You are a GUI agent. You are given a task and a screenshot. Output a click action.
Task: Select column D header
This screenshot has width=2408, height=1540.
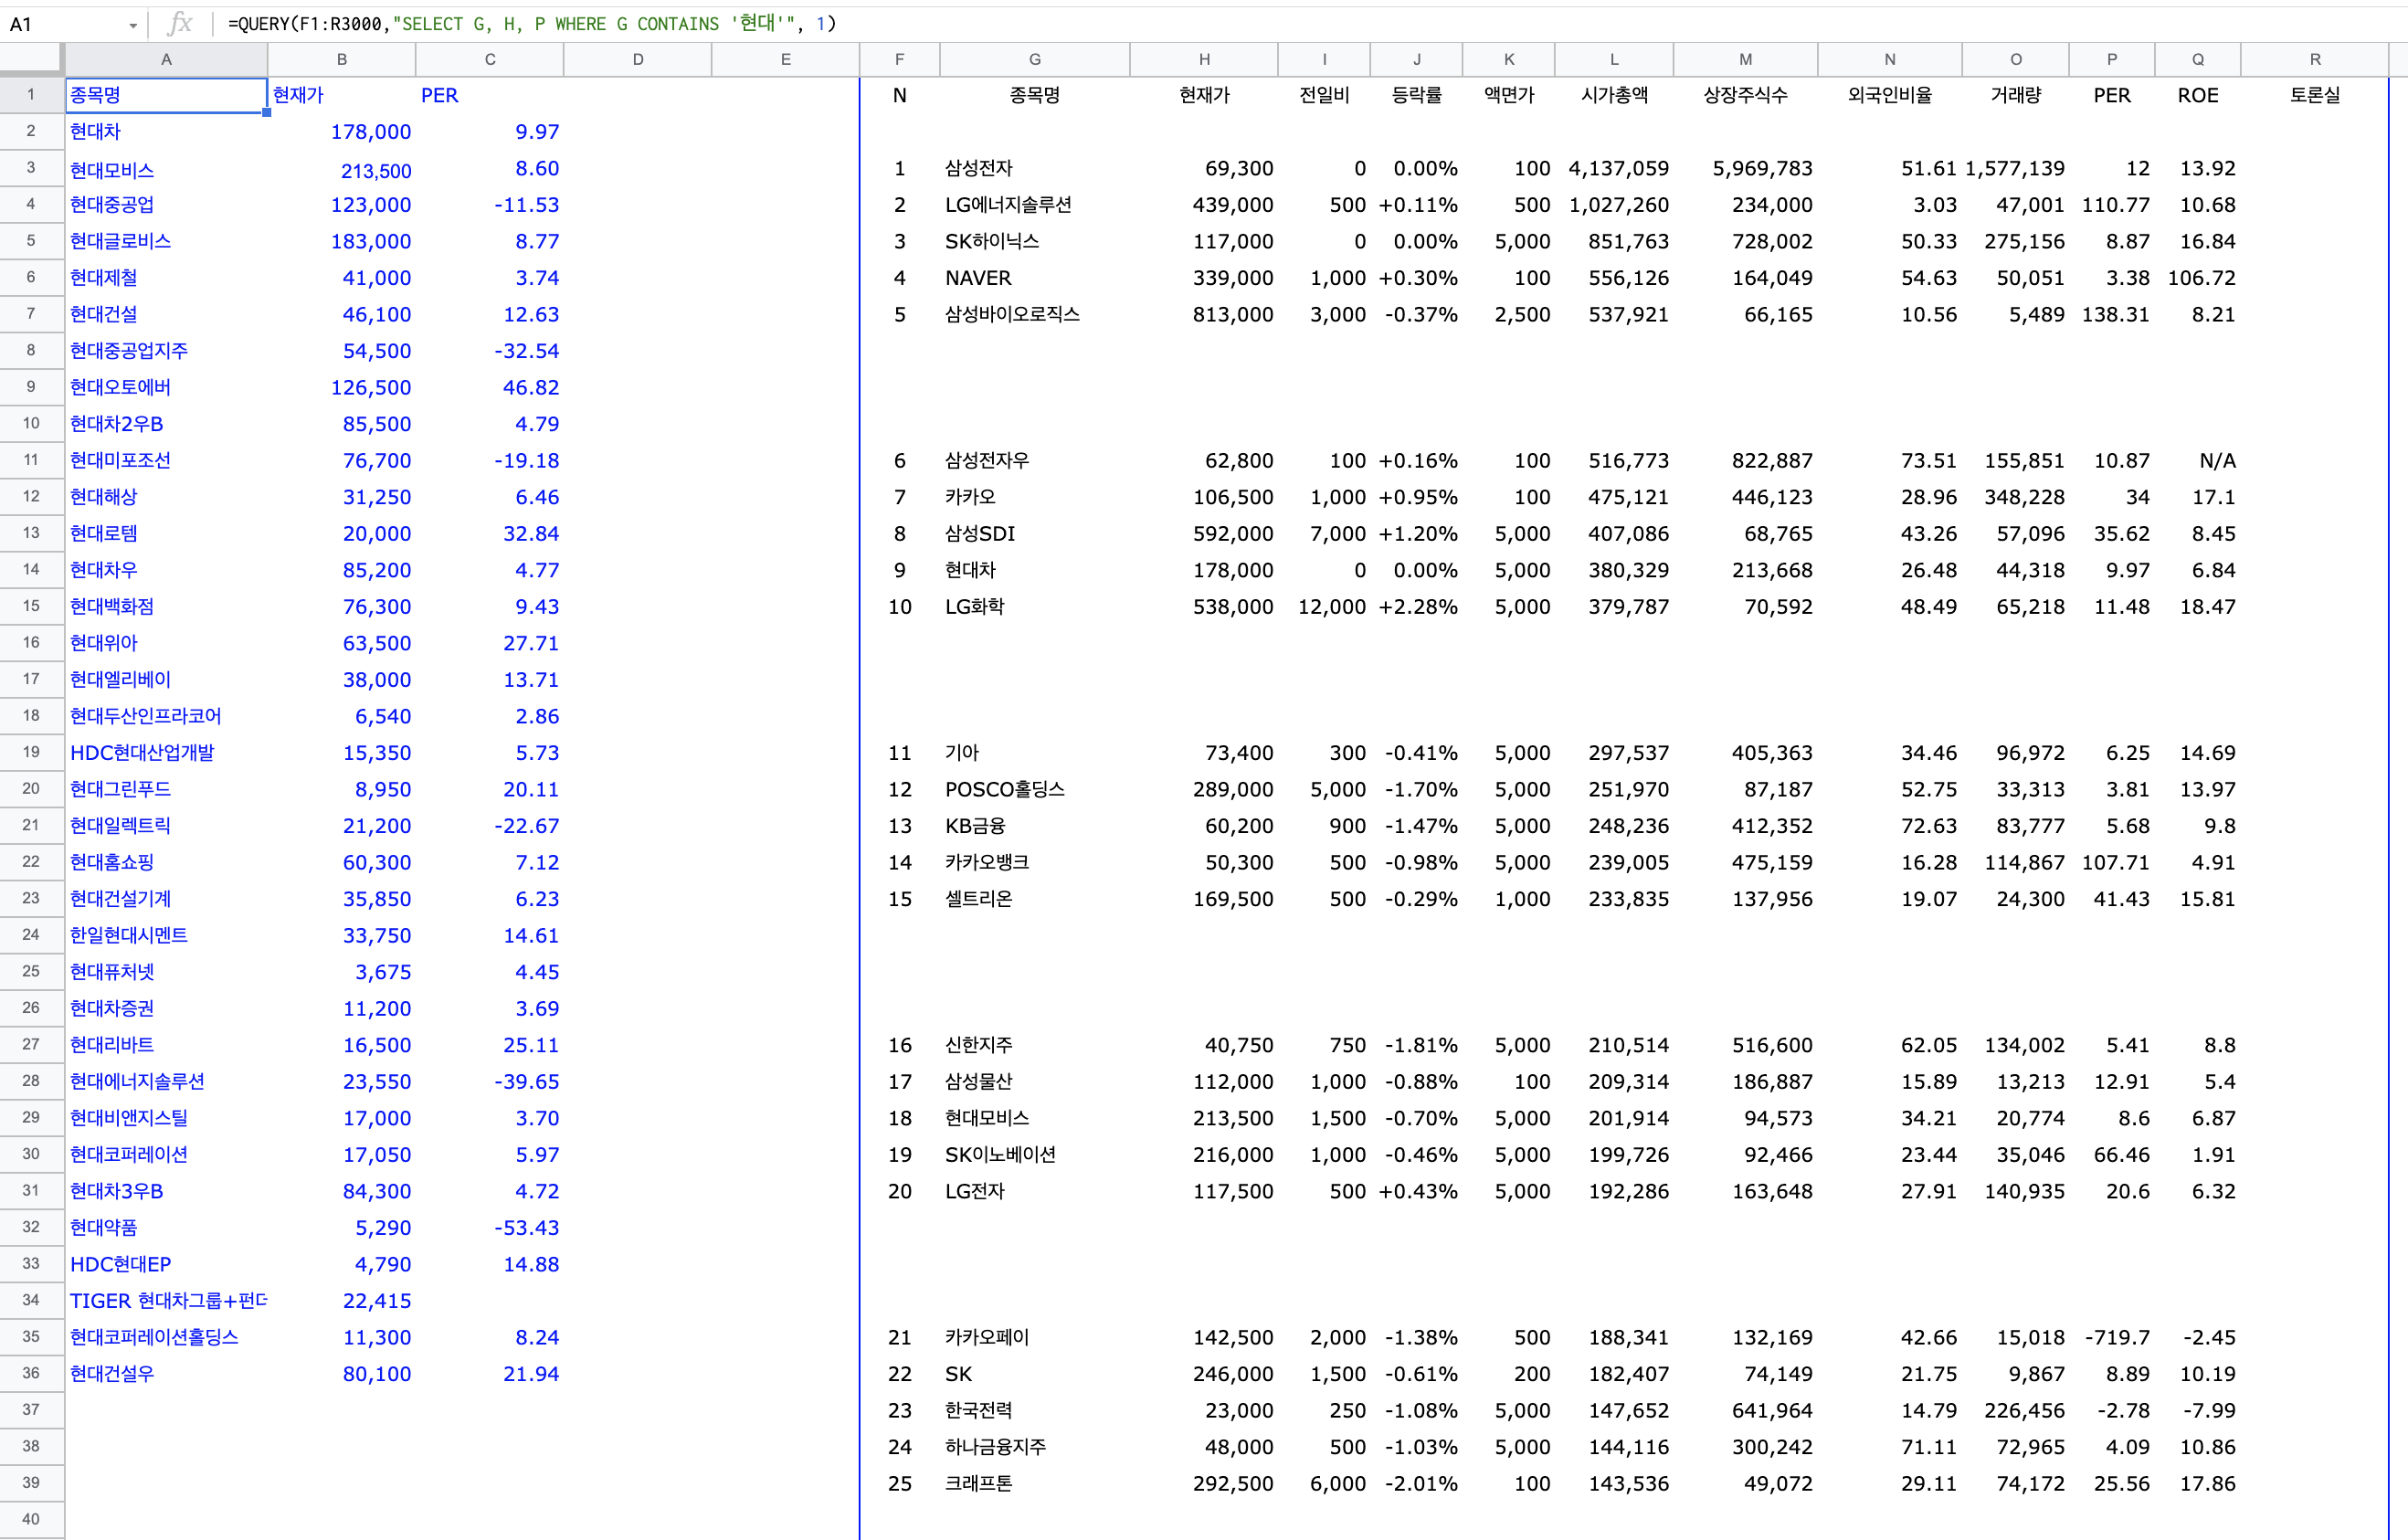pos(637,59)
